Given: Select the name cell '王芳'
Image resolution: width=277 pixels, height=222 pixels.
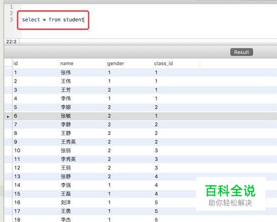Looking at the screenshot, I should [66, 90].
